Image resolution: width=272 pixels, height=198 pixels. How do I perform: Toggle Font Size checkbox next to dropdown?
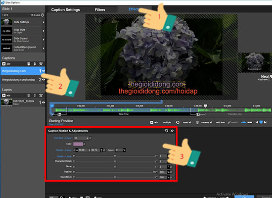pyautogui.click(x=91, y=138)
